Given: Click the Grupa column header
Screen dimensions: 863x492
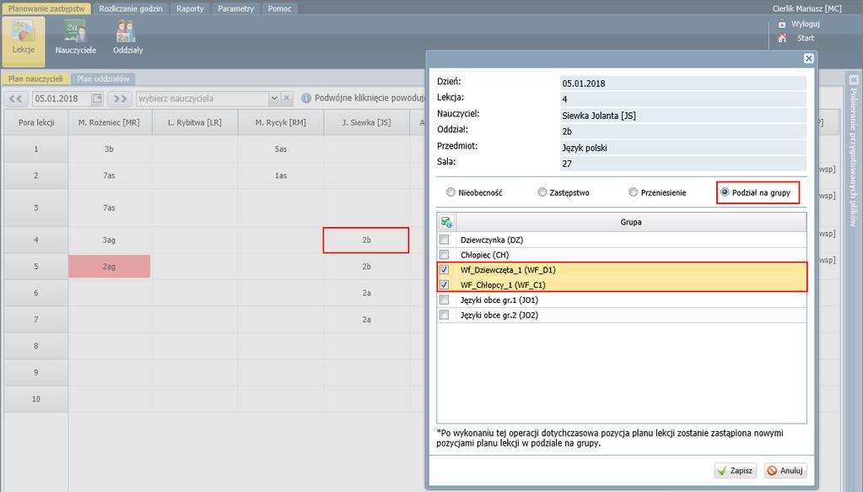Looking at the screenshot, I should 631,222.
